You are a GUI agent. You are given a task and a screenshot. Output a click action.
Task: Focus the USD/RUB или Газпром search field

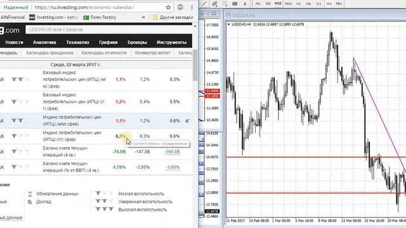[x=108, y=30]
